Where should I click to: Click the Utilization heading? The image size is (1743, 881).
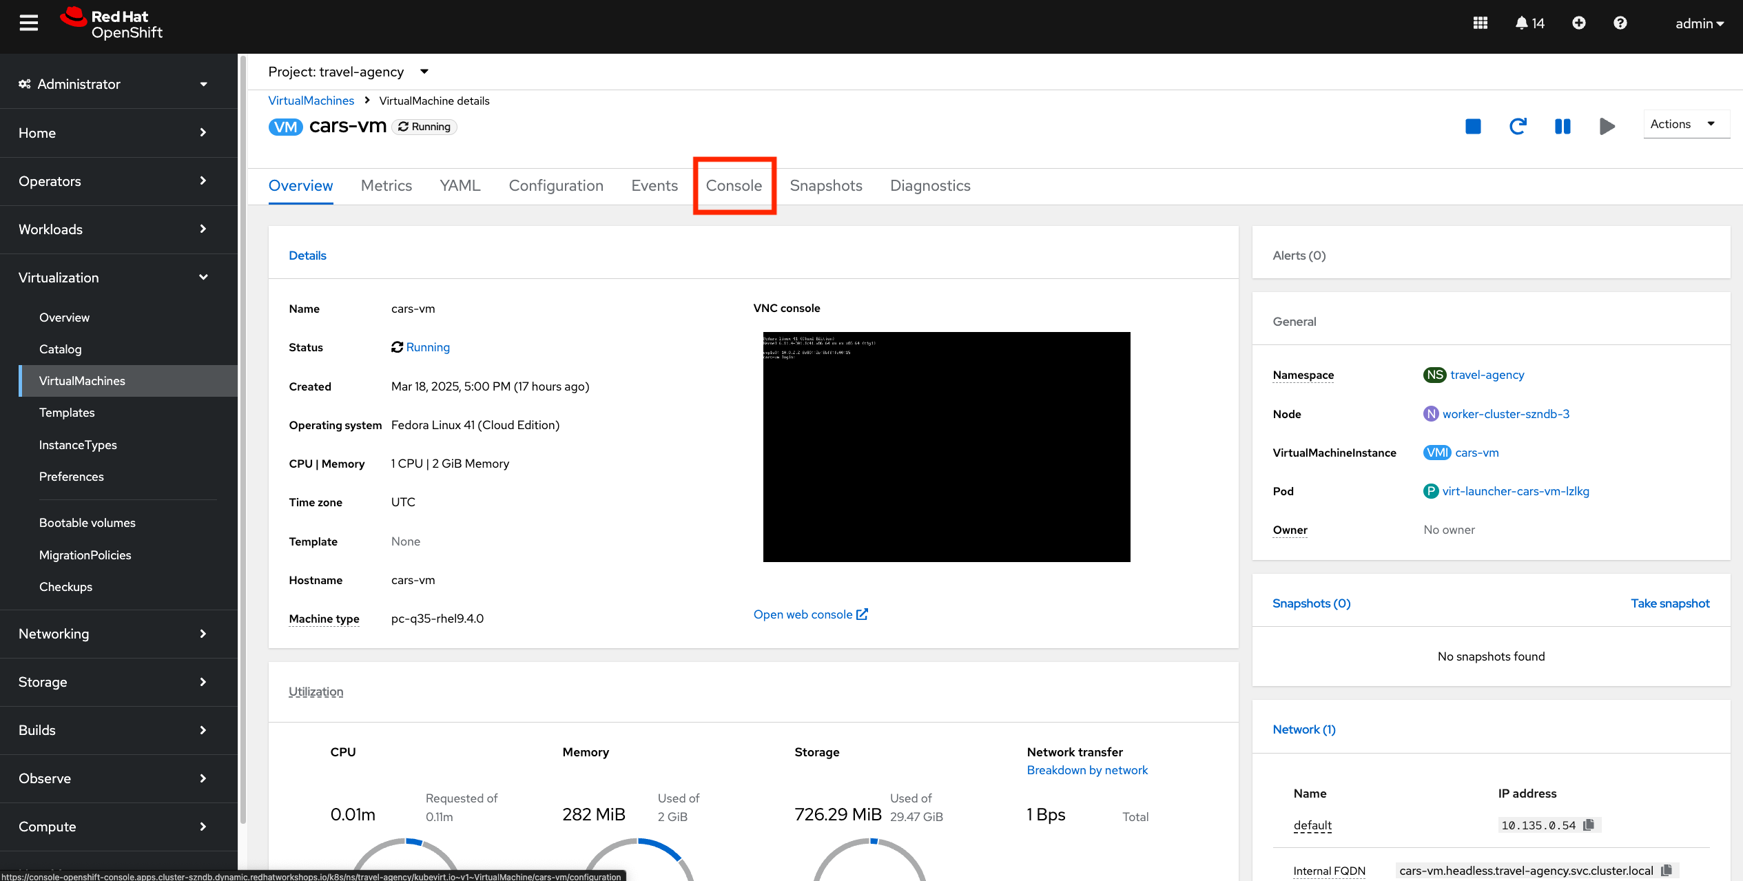click(x=316, y=692)
